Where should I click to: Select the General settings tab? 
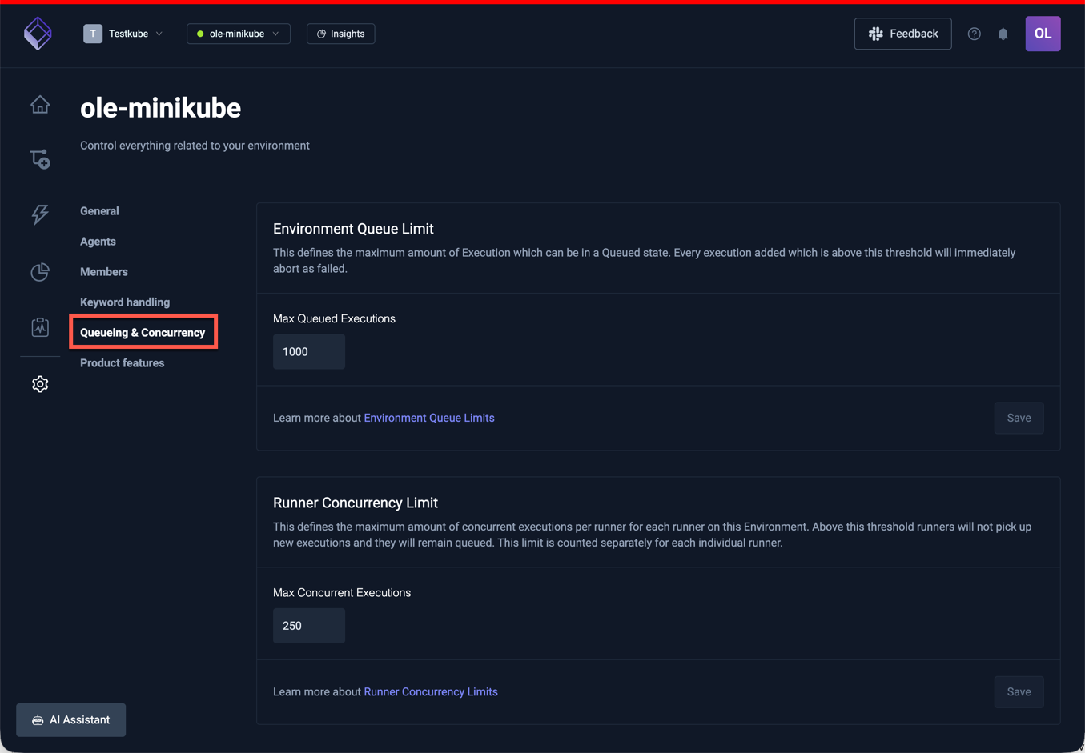(x=99, y=211)
